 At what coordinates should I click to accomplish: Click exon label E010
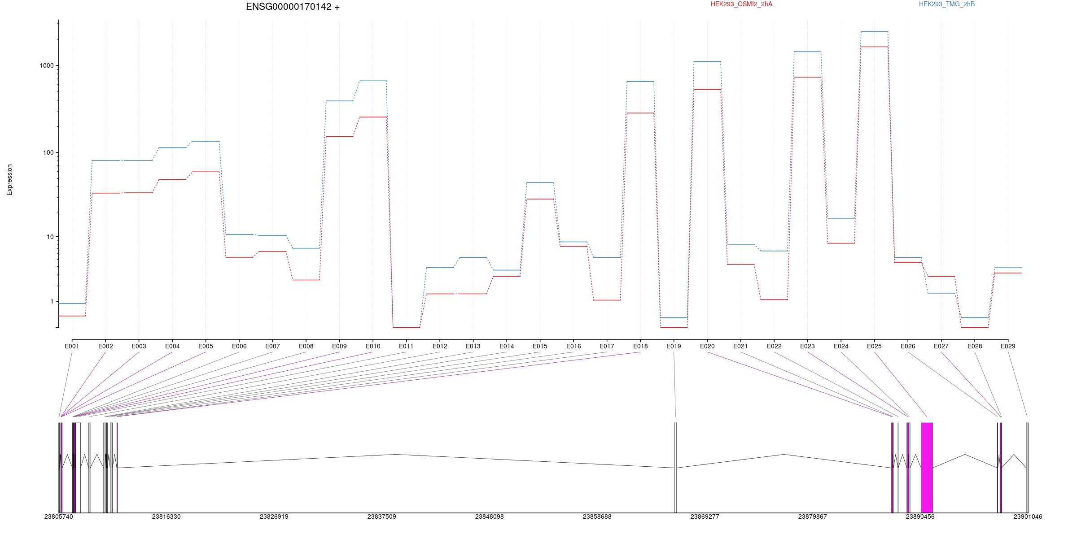click(373, 346)
